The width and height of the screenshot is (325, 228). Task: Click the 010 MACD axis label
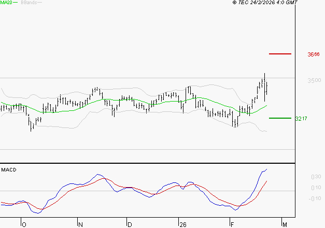(x=316, y=188)
